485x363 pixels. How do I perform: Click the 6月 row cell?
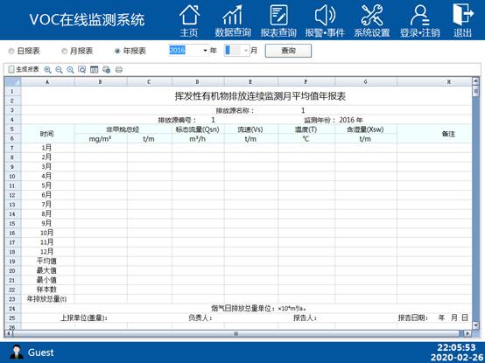pyautogui.click(x=46, y=195)
